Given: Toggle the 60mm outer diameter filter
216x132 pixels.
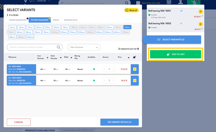Looking at the screenshot, I should pos(110,27).
